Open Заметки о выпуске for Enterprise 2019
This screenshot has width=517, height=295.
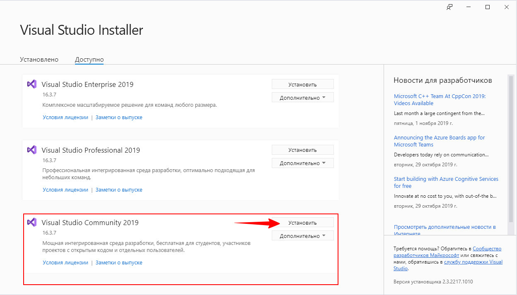pyautogui.click(x=119, y=118)
